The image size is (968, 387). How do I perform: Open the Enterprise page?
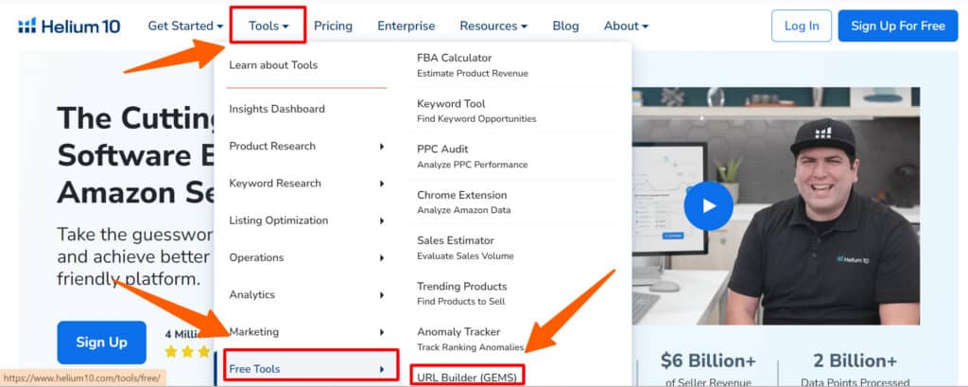(x=406, y=26)
